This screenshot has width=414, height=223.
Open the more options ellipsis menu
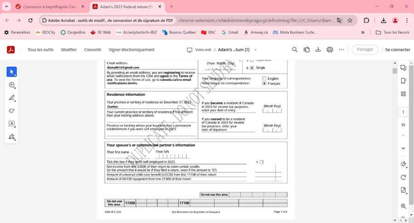341,49
